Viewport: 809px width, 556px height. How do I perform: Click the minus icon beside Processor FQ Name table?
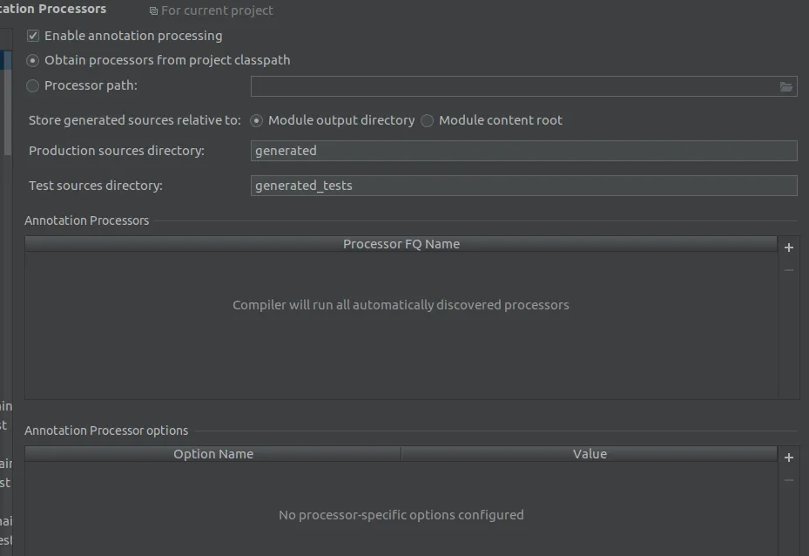789,270
